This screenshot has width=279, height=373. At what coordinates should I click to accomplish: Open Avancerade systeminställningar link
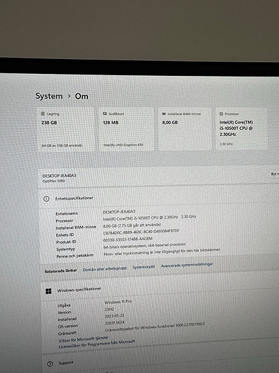click(x=187, y=265)
